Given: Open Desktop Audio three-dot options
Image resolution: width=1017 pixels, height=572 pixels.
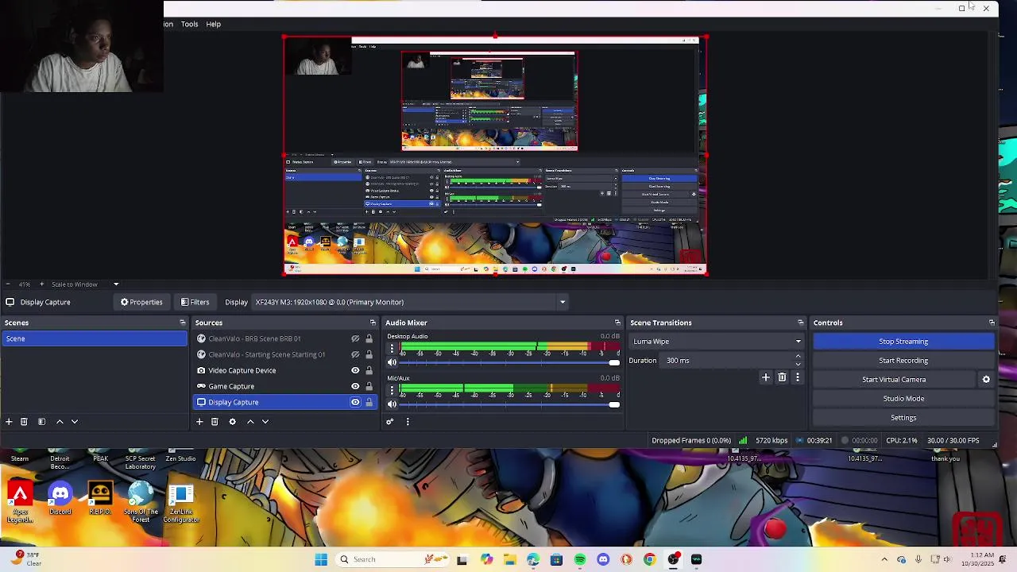Looking at the screenshot, I should click(x=392, y=349).
